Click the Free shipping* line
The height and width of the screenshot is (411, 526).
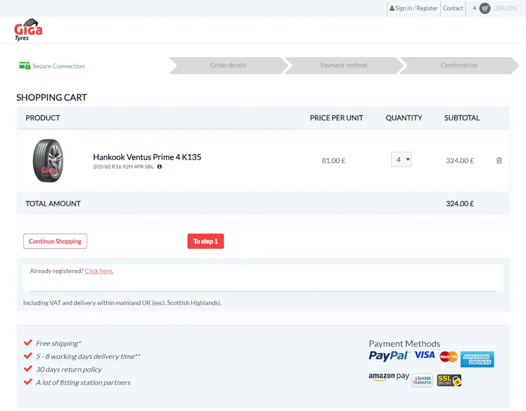point(58,343)
